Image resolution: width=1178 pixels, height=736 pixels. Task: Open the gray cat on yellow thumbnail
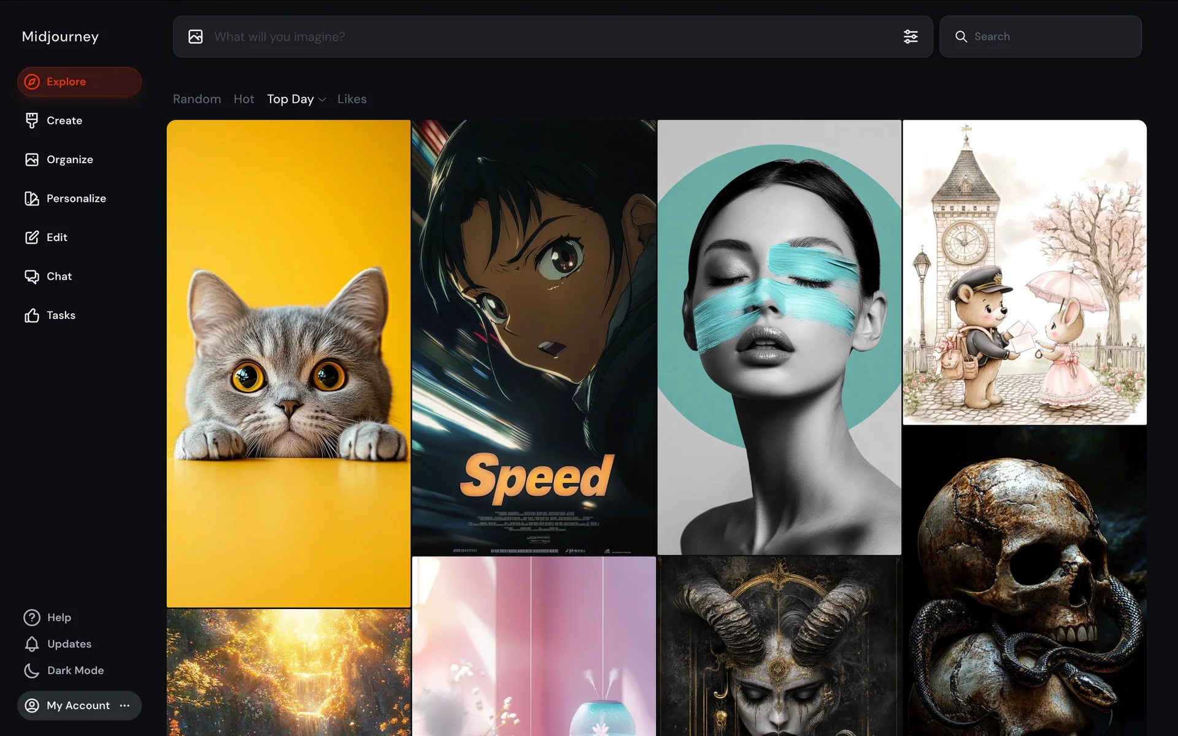288,363
